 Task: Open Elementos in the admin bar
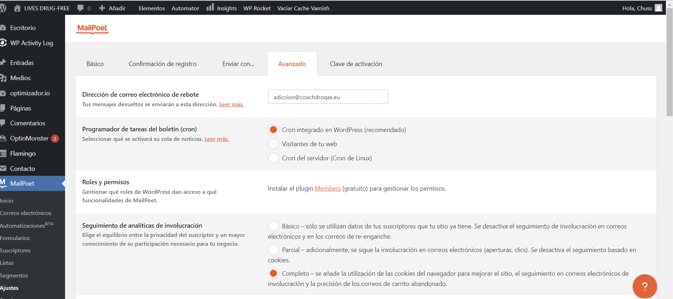pos(152,8)
